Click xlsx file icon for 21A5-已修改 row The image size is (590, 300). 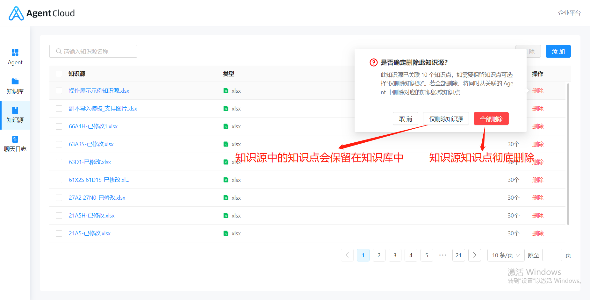tap(226, 233)
